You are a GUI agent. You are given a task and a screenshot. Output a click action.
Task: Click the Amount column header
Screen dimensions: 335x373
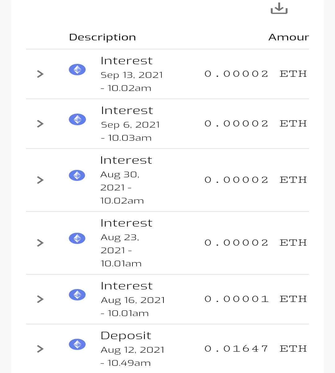pyautogui.click(x=289, y=37)
